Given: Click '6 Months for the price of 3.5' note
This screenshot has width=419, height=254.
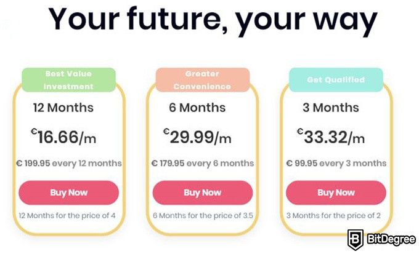Looking at the screenshot, I should pos(203,216).
